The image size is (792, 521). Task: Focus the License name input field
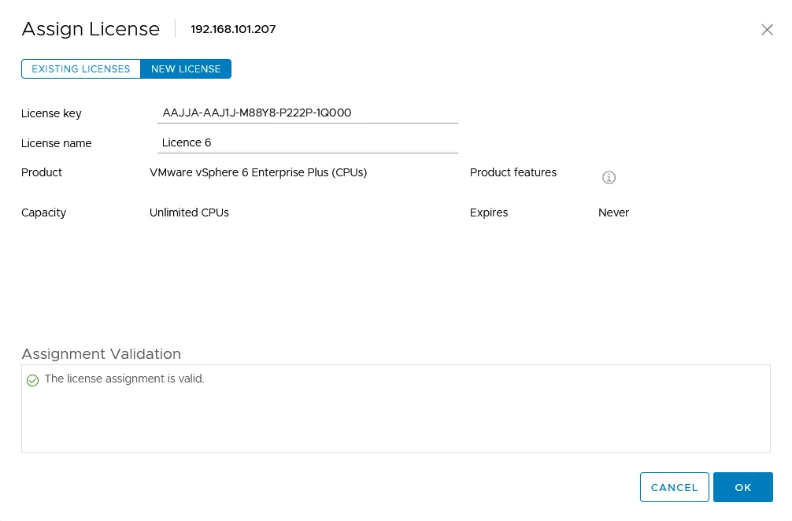(307, 143)
